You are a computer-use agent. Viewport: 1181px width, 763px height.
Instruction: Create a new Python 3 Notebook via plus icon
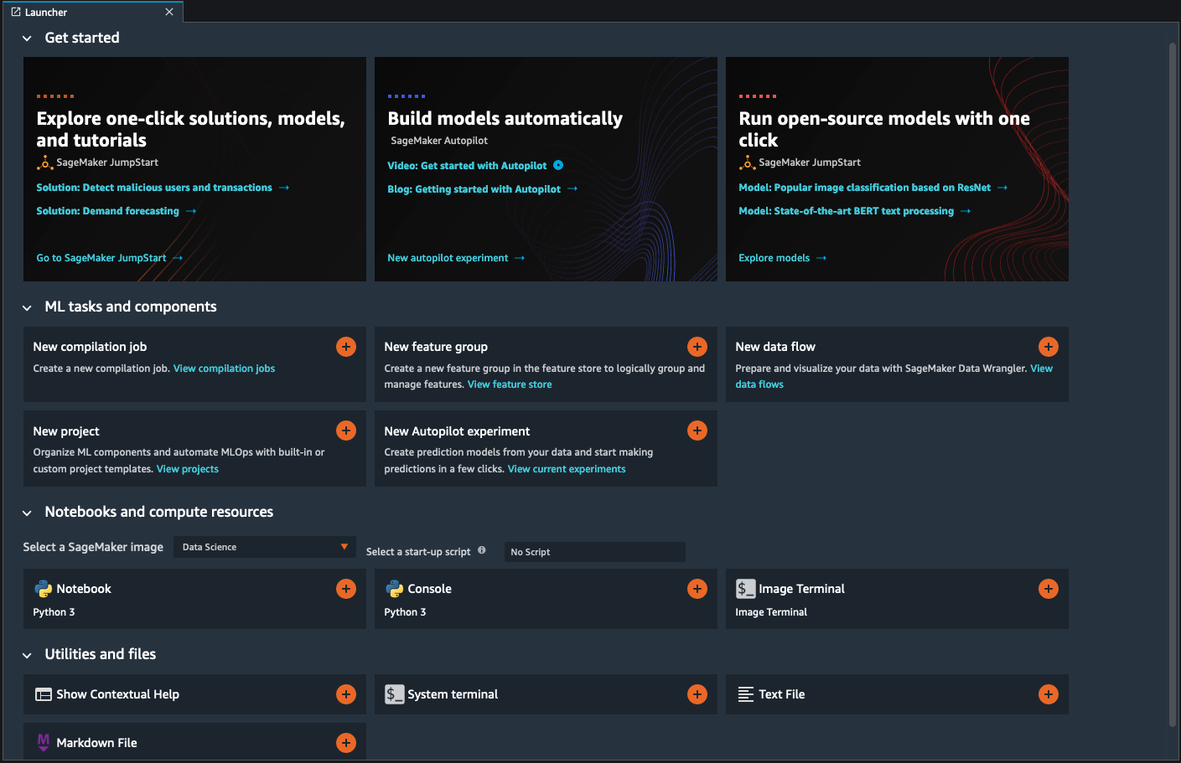click(346, 589)
